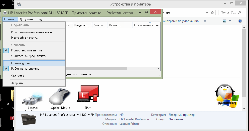Screen dimensions: 249x131
Task: Click the search magnifier icon
Action: pyautogui.click(x=240, y=12)
